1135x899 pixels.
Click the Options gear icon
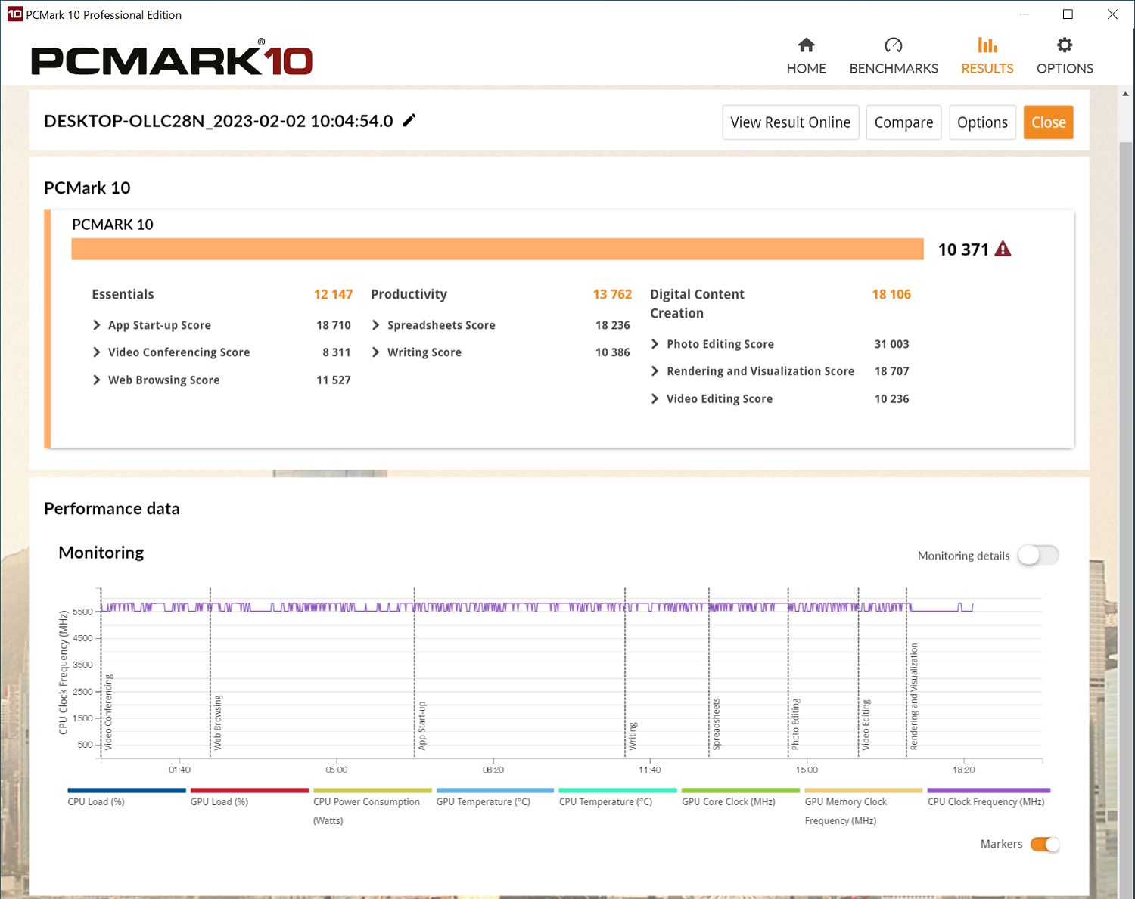point(1065,45)
